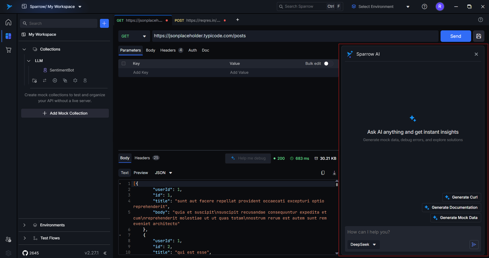Click the Sparrow bird logo
489x258 pixels.
[9, 7]
